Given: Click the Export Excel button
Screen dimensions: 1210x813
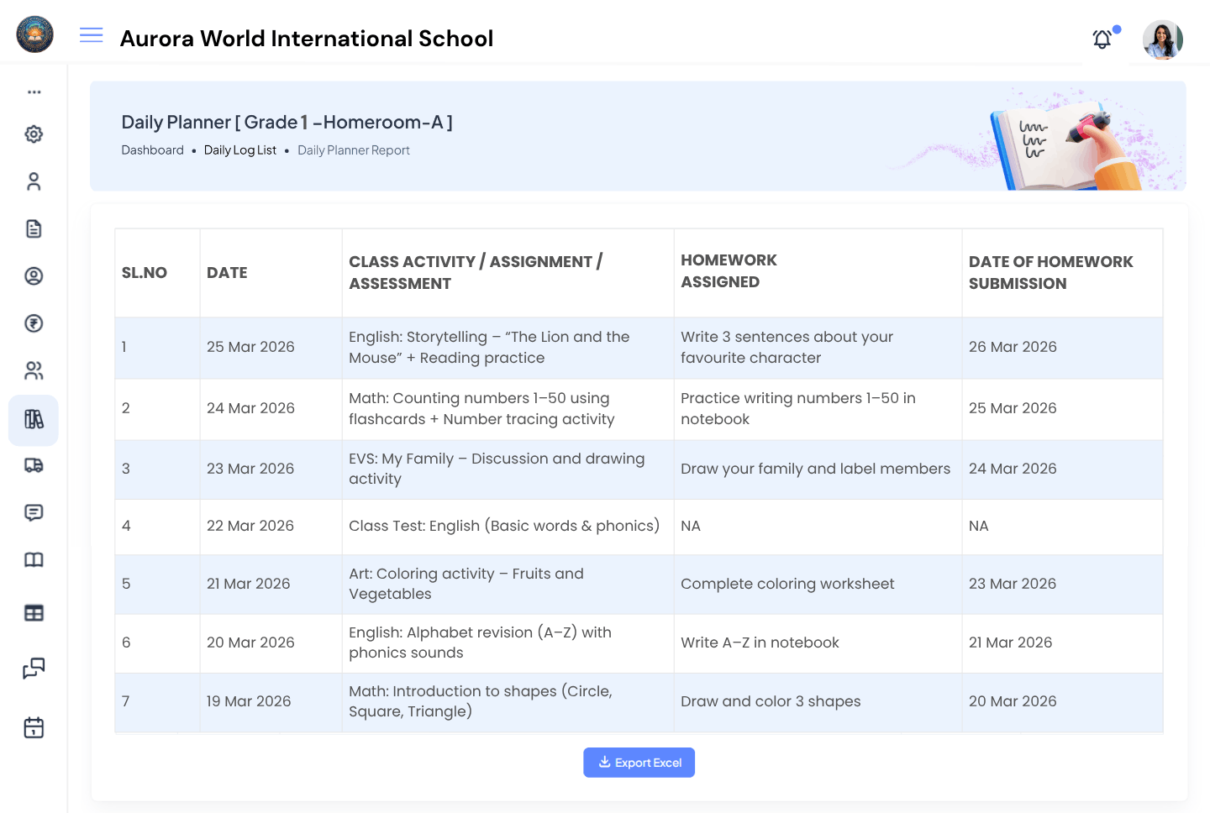Looking at the screenshot, I should pos(639,762).
